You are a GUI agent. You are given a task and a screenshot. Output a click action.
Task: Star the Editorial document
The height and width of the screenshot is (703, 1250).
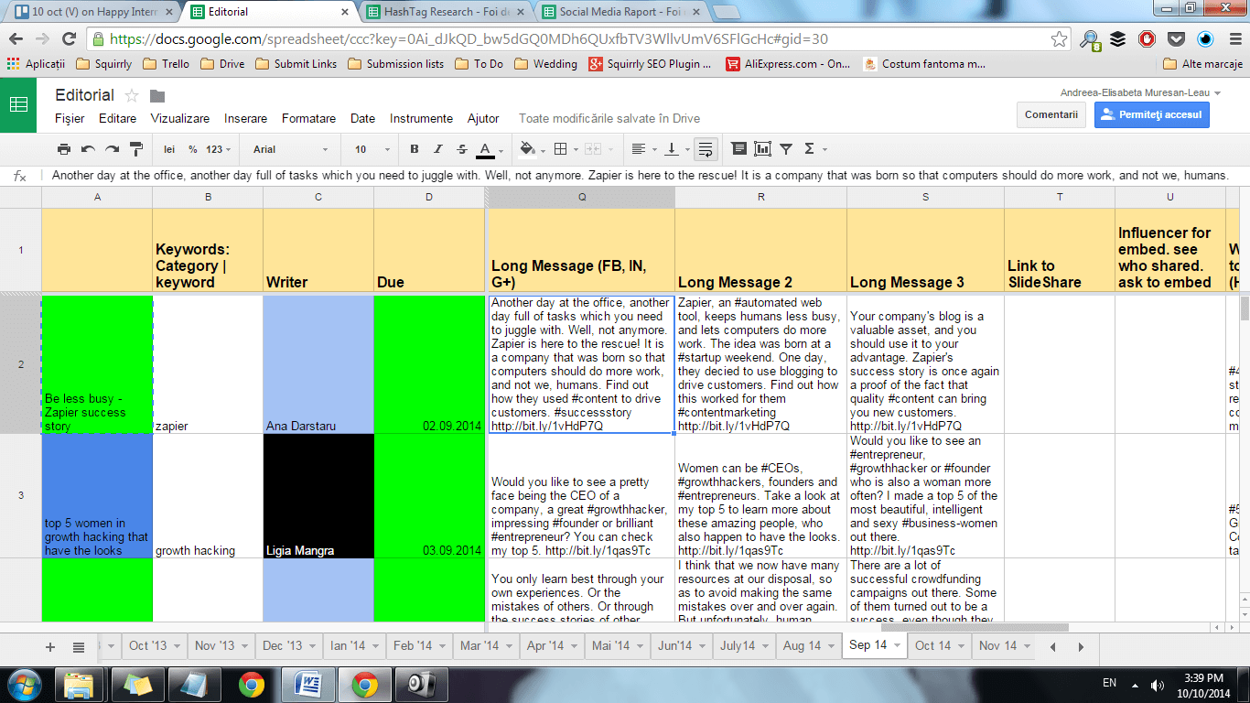(x=132, y=96)
